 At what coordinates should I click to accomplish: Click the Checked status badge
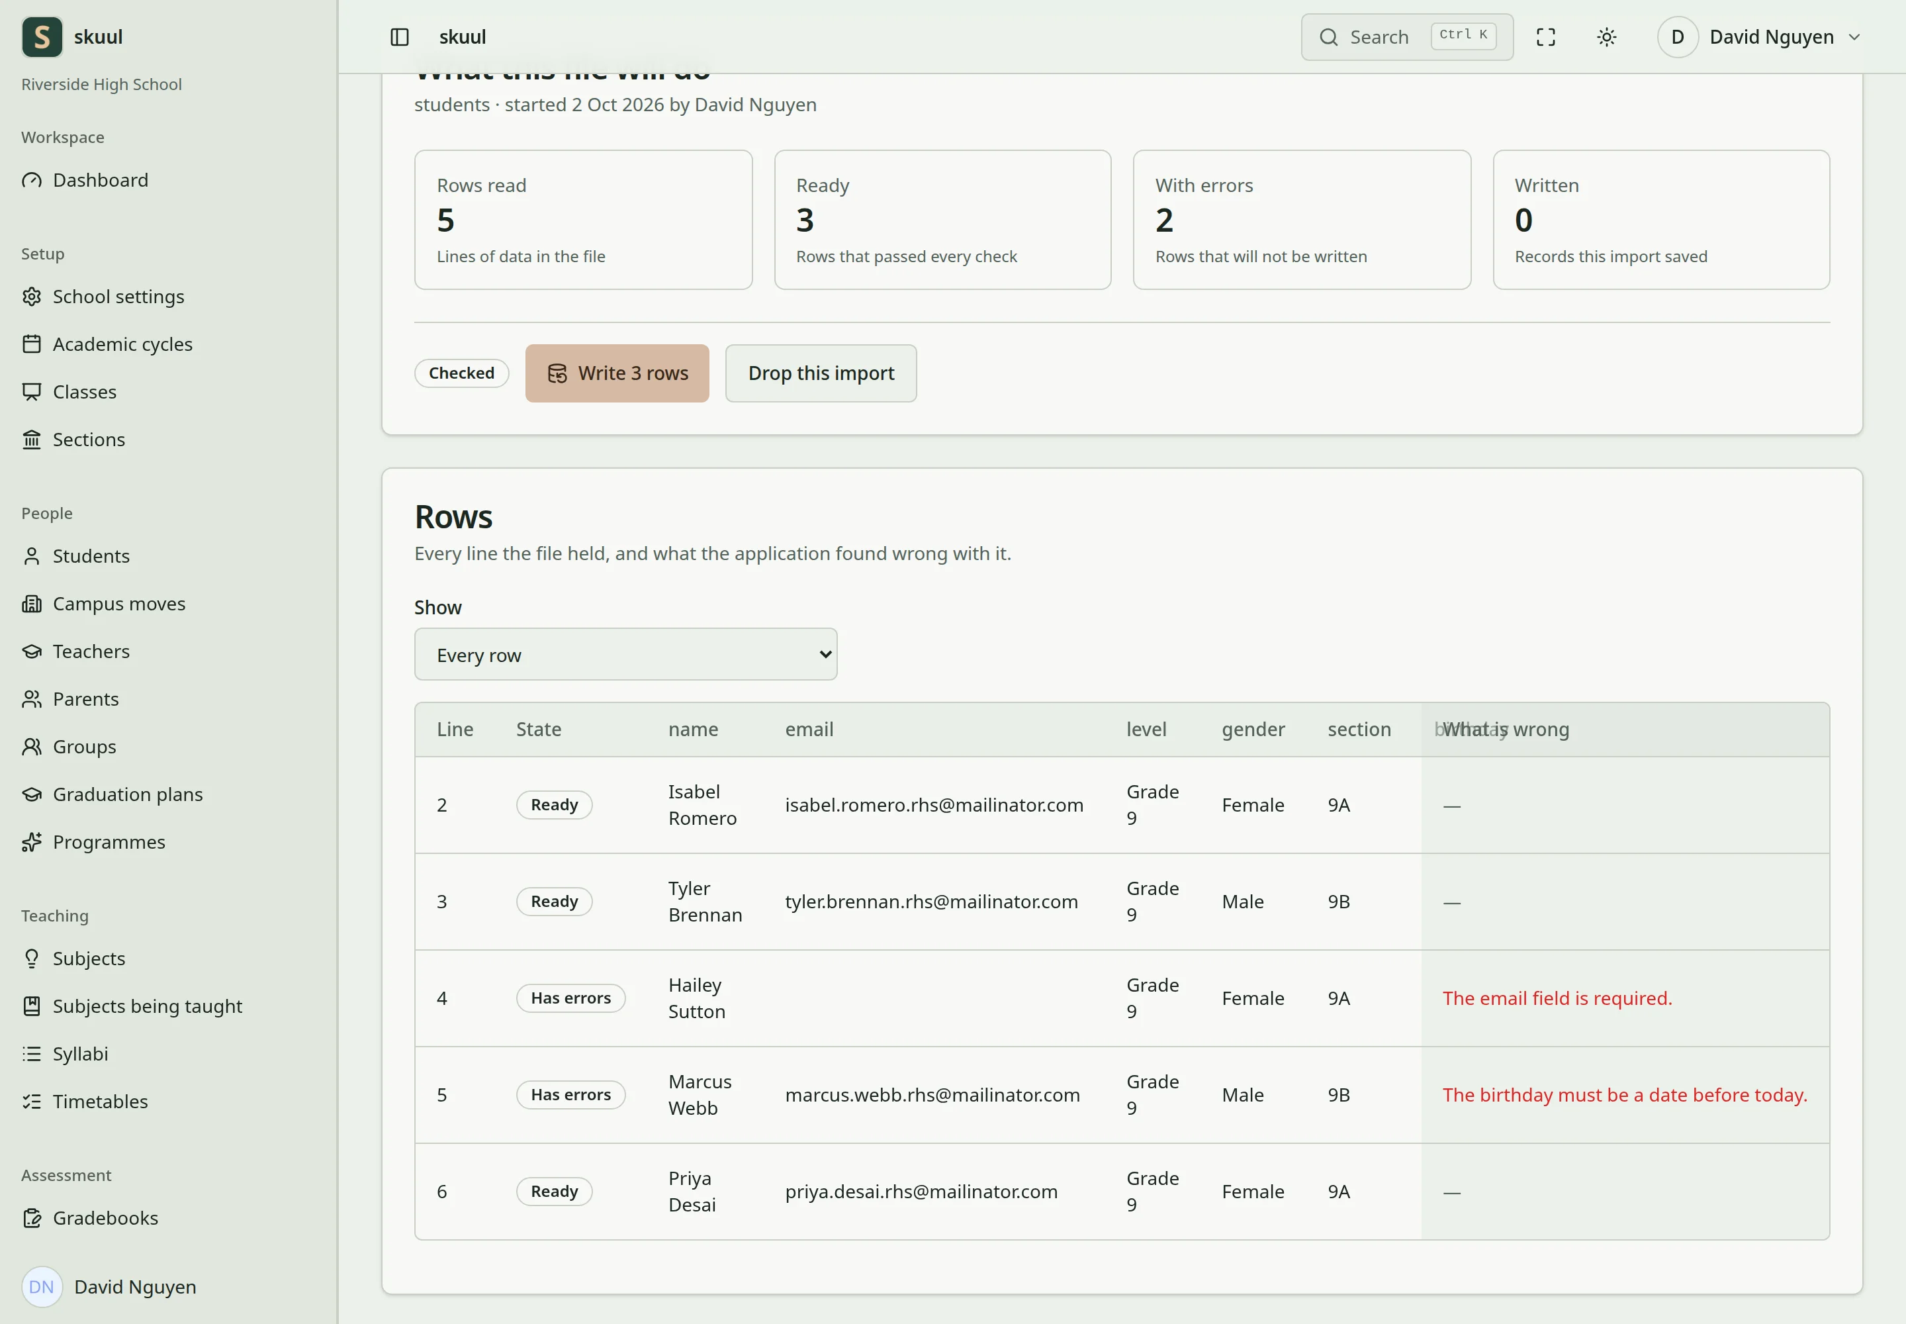click(461, 373)
